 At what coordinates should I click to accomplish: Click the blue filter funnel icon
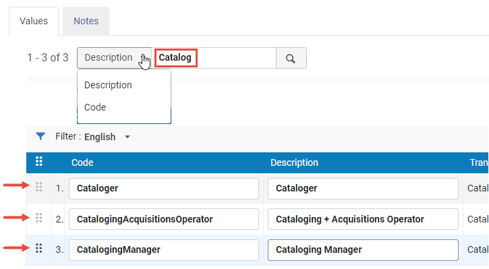(x=40, y=136)
